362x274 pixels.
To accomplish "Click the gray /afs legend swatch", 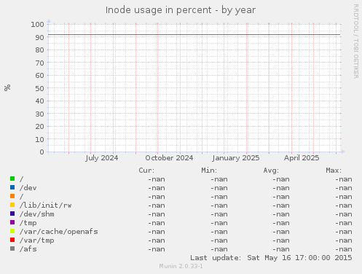I will pos(12,248).
